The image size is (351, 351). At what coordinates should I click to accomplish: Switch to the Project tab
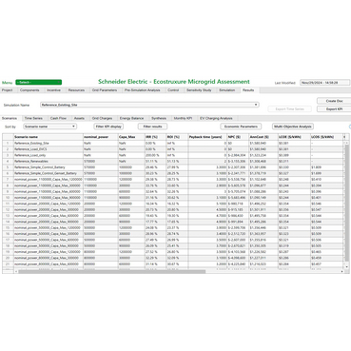(8, 90)
